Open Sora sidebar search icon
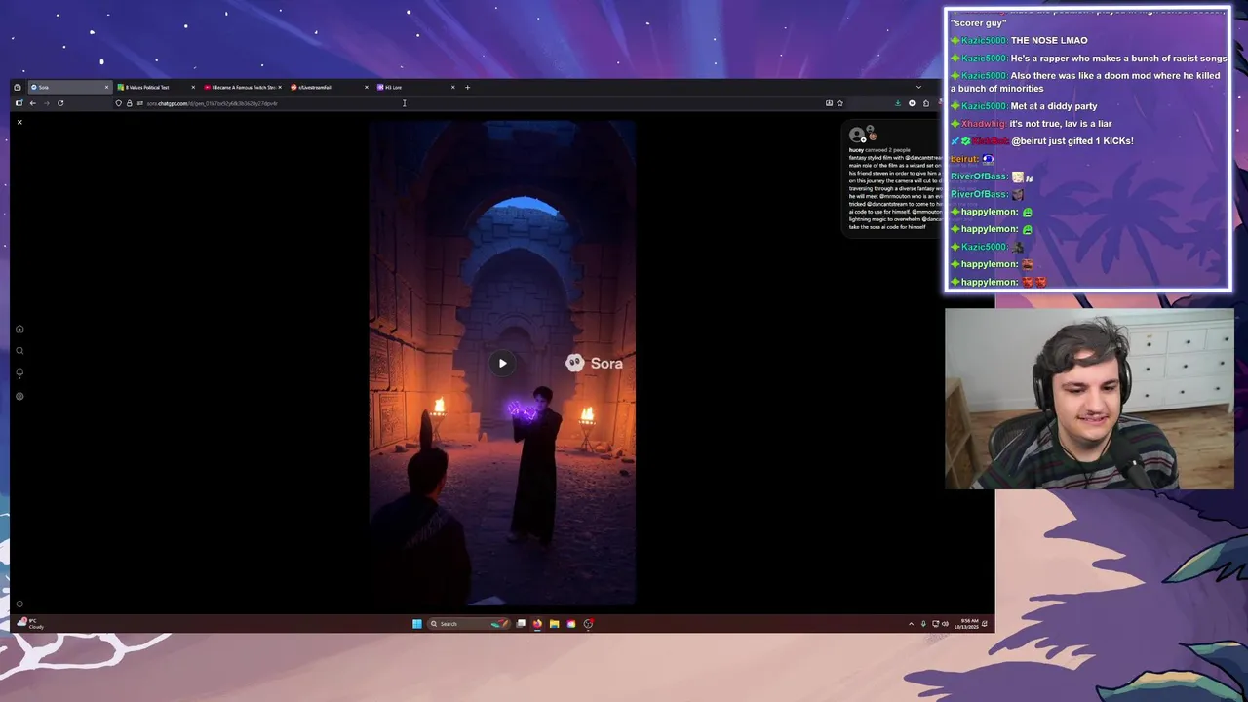The height and width of the screenshot is (702, 1248). click(19, 351)
